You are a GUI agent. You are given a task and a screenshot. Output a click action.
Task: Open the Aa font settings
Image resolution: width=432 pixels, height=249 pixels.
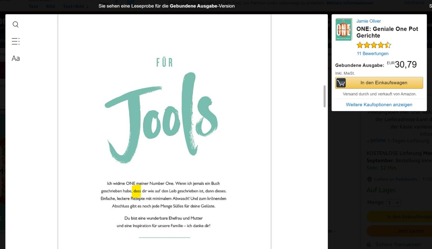[16, 58]
